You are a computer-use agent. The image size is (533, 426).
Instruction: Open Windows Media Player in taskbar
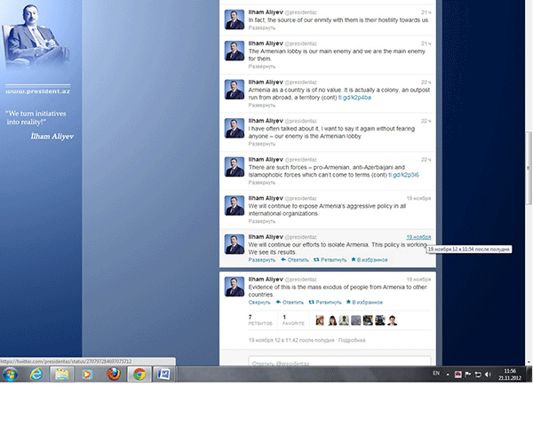[87, 374]
